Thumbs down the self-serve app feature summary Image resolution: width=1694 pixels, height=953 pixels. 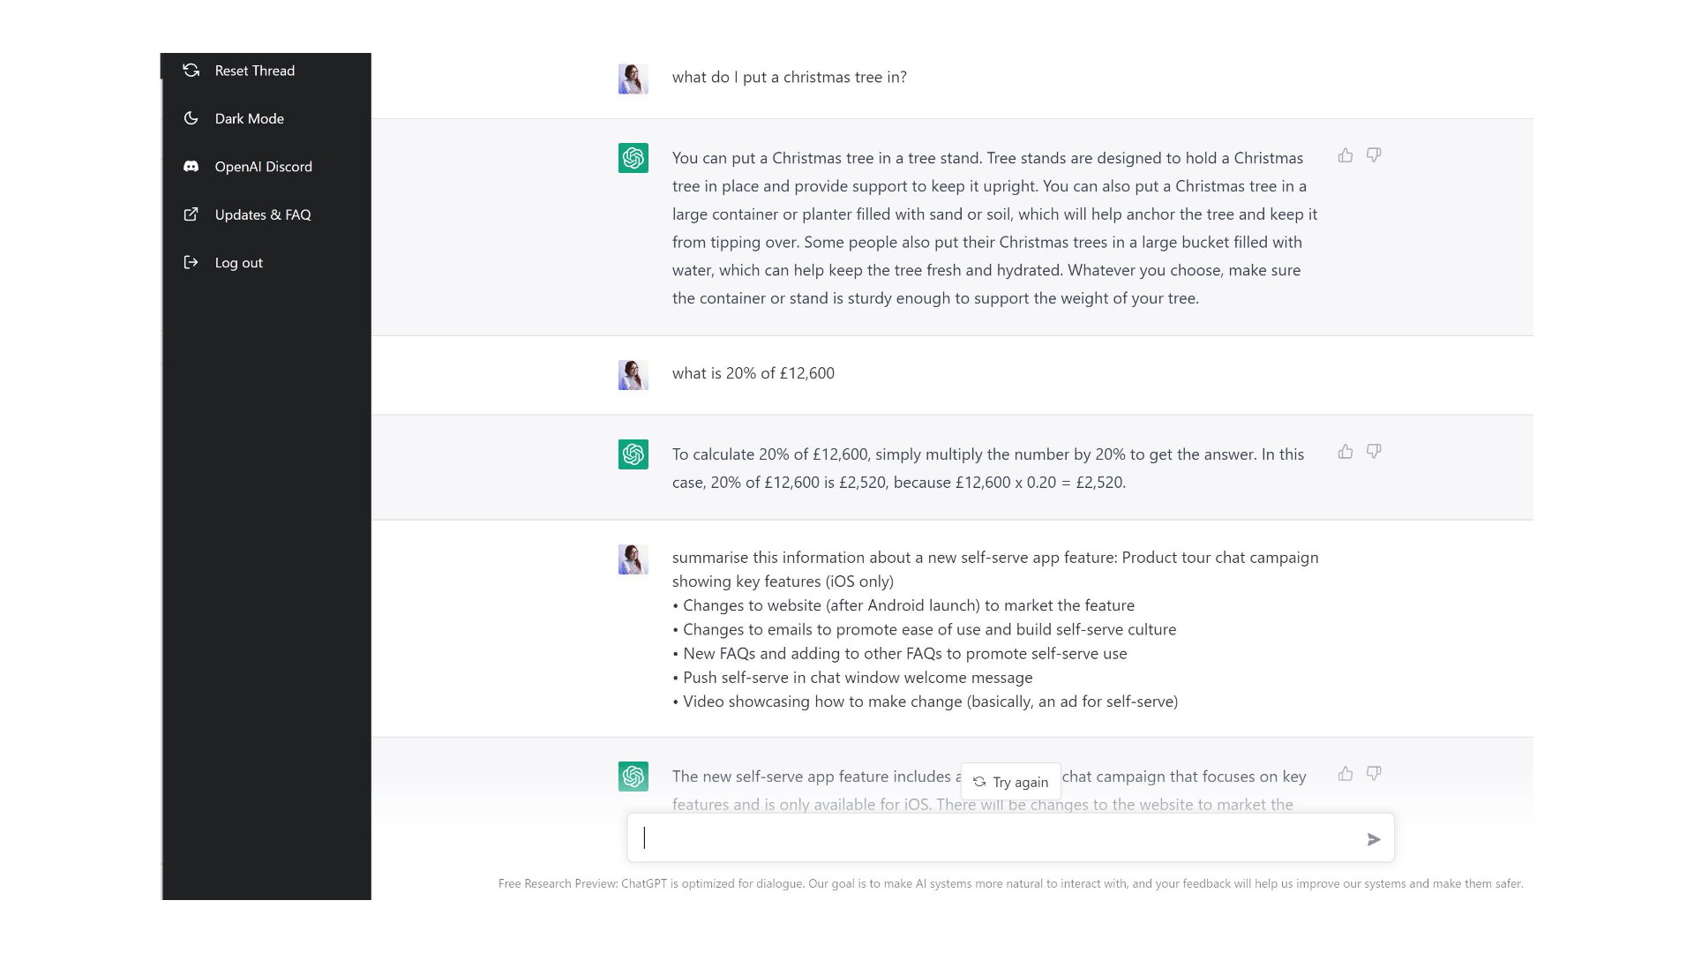coord(1374,774)
